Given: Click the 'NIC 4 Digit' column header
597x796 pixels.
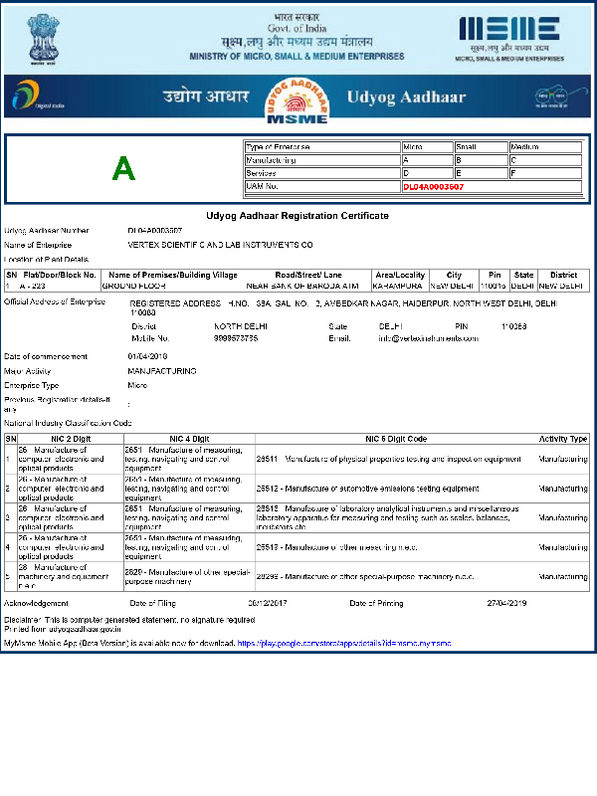Looking at the screenshot, I should click(189, 439).
